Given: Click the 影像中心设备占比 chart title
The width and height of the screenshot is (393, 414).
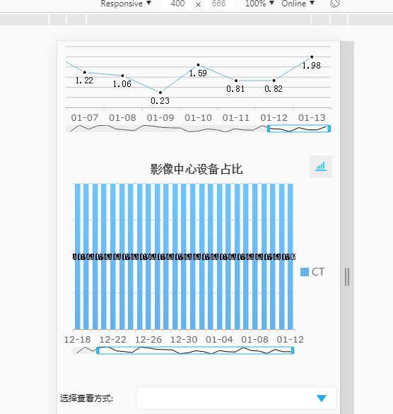Looking at the screenshot, I should click(x=196, y=169).
